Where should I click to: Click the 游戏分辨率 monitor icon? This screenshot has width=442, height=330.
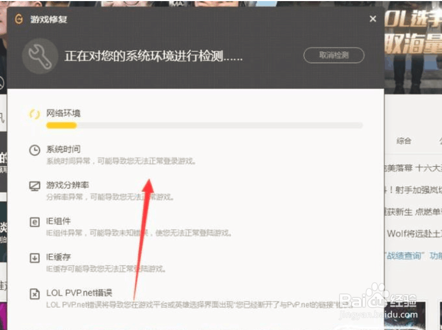35,186
